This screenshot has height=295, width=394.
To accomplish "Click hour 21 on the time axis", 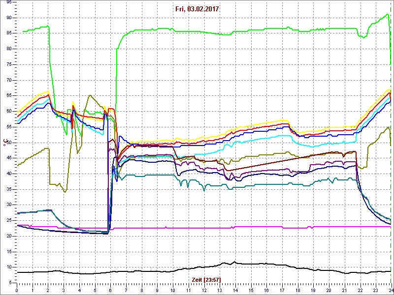I will [344, 290].
